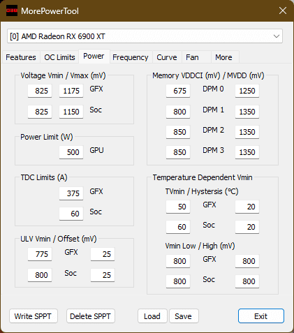Edit the GFX Vmin High field 800
The image size is (294, 333).
pyautogui.click(x=247, y=261)
